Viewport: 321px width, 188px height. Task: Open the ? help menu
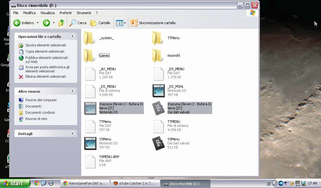[97, 13]
